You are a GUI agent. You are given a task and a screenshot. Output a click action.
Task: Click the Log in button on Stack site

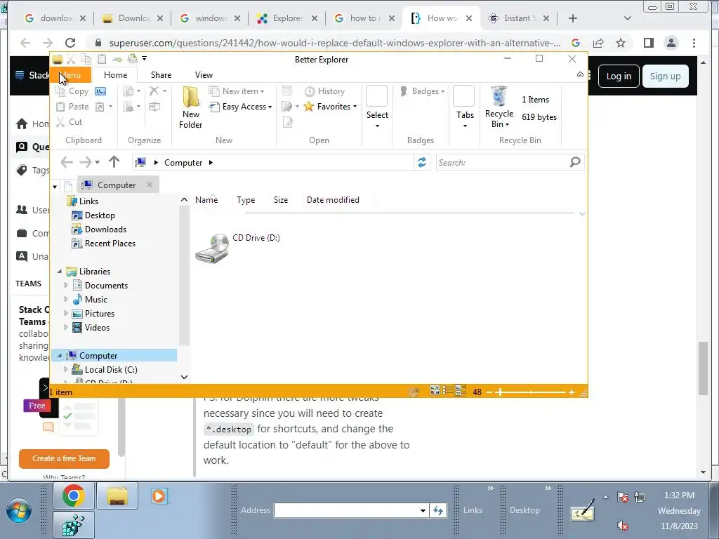(619, 76)
